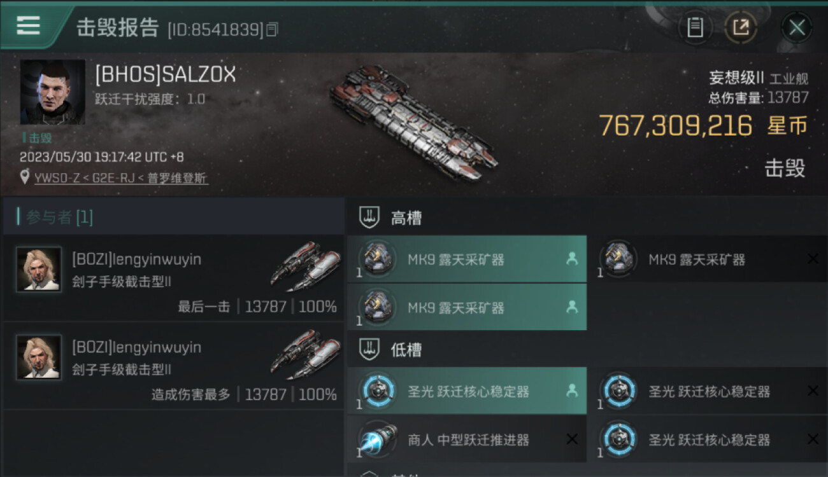The image size is (828, 477).
Task: Select the dropped warp core stabilizer item
Action: coord(467,391)
